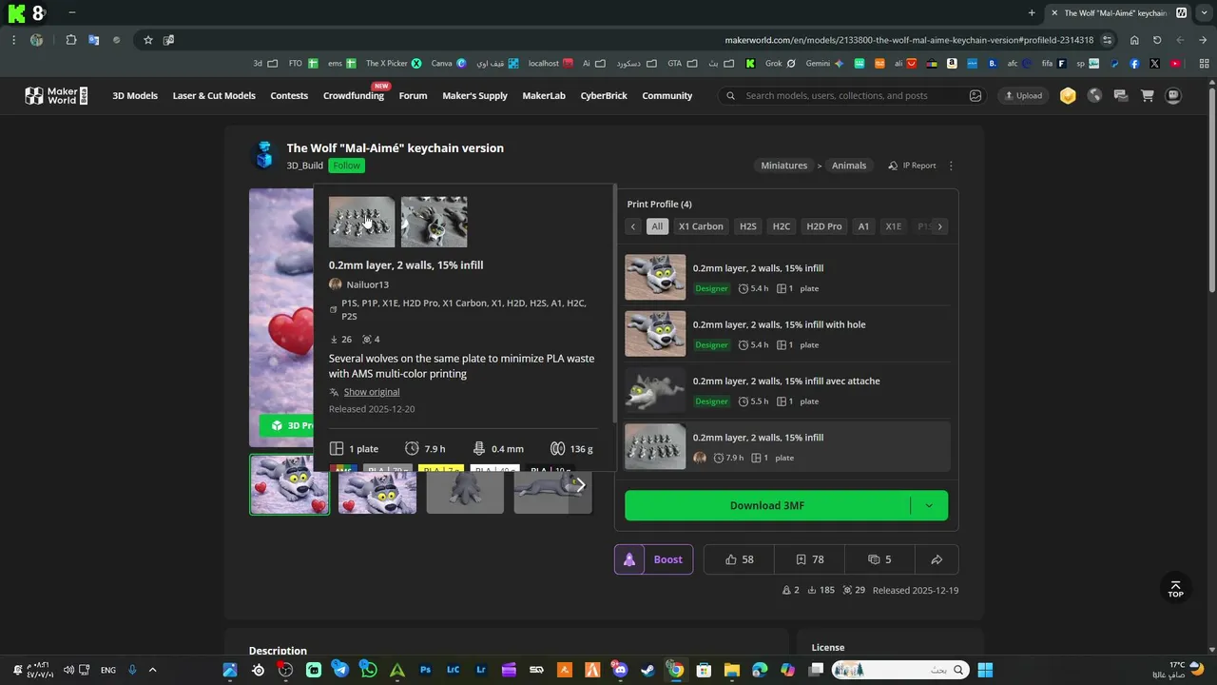Click the Download 3MF button
Viewport: 1217px width, 685px height.
(x=767, y=505)
